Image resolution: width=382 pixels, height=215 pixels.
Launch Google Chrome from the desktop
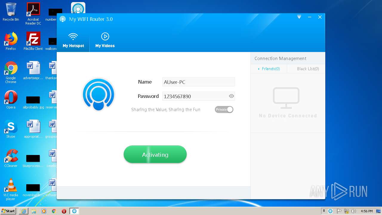pos(11,72)
